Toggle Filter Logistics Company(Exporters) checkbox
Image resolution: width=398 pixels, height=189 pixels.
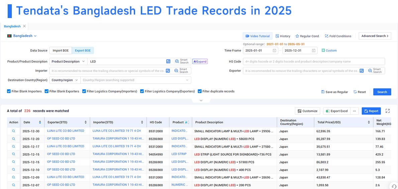142,91
